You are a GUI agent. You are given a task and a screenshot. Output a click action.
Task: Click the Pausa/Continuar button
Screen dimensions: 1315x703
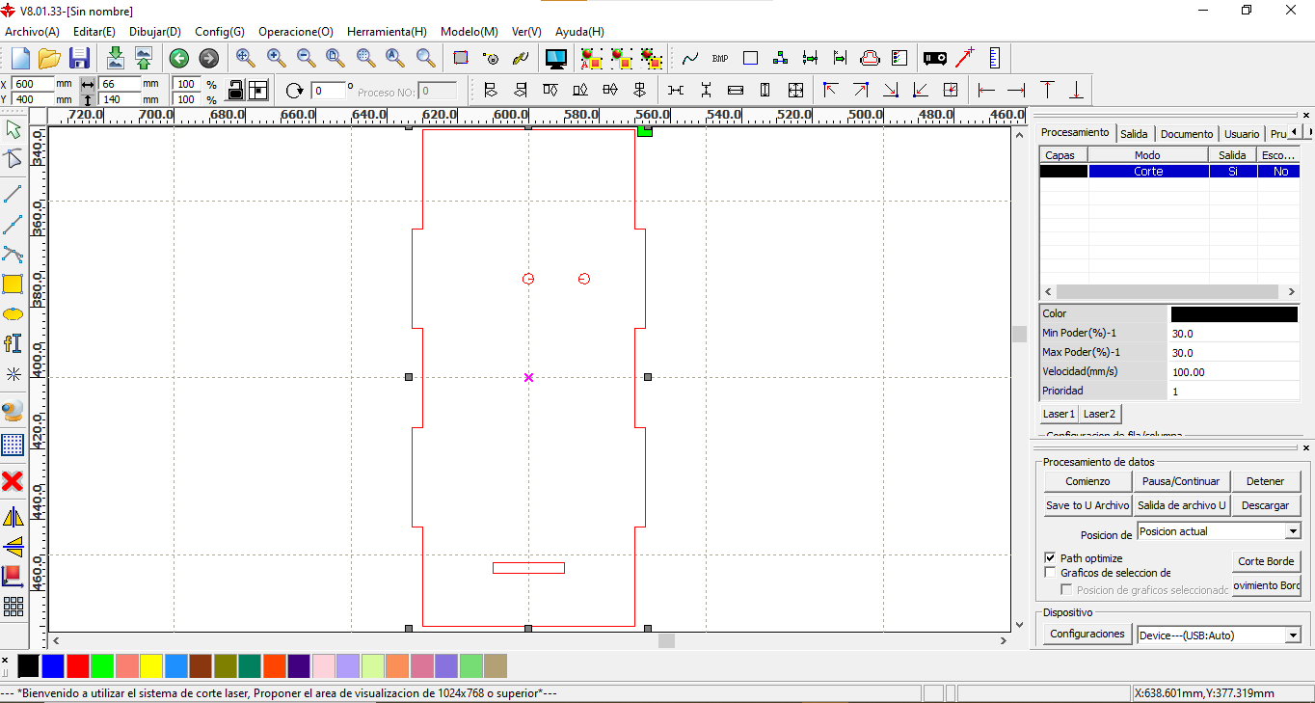tap(1181, 481)
